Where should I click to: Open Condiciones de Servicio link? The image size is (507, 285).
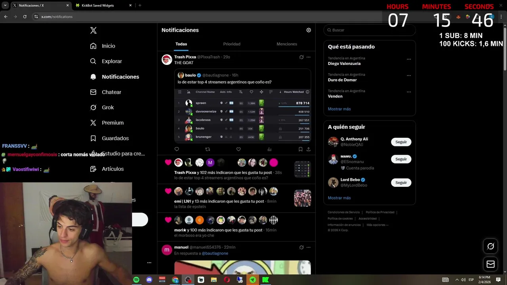pos(343,212)
